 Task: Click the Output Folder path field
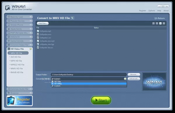click(89, 75)
